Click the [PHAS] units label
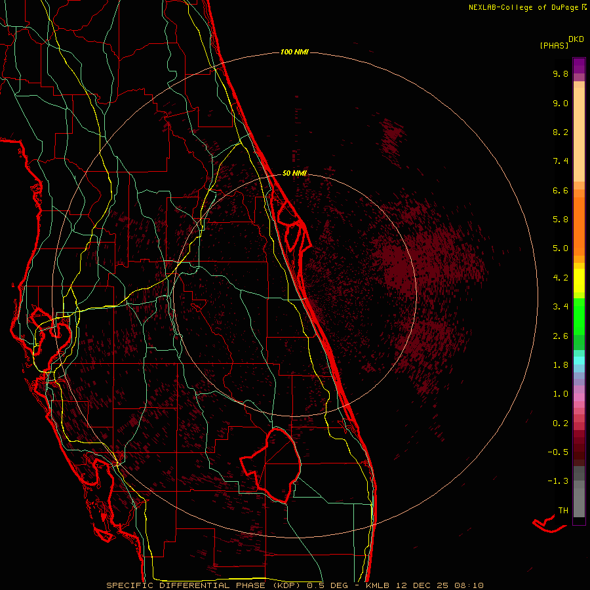Screen dimensions: 590x590 (554, 45)
